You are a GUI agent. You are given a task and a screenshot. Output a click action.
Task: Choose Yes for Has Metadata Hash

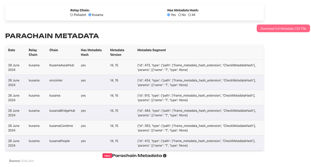tap(169, 15)
